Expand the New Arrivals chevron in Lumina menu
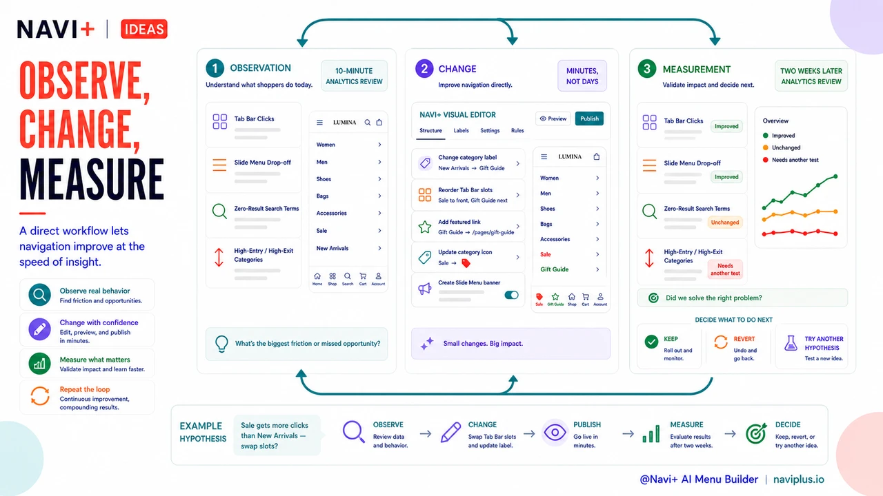 pos(379,248)
